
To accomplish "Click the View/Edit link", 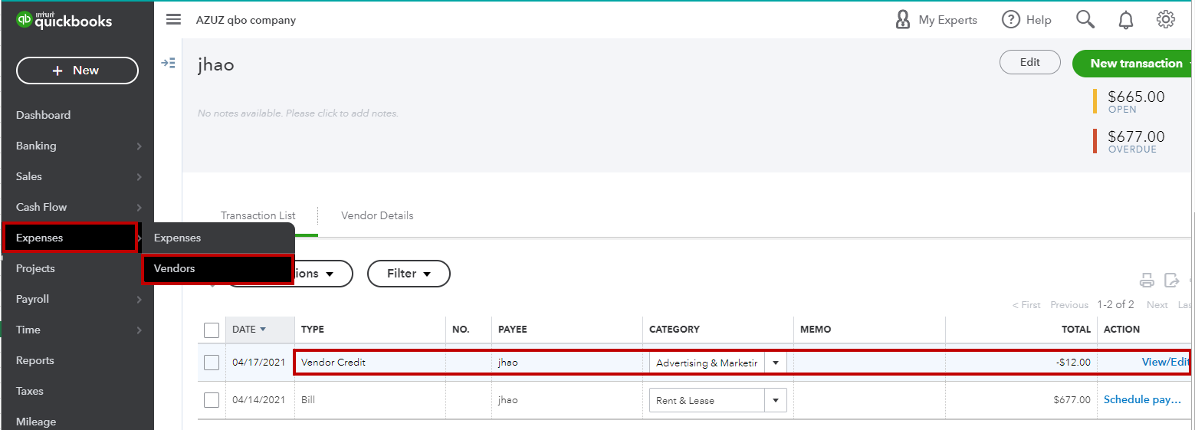I will pyautogui.click(x=1165, y=363).
